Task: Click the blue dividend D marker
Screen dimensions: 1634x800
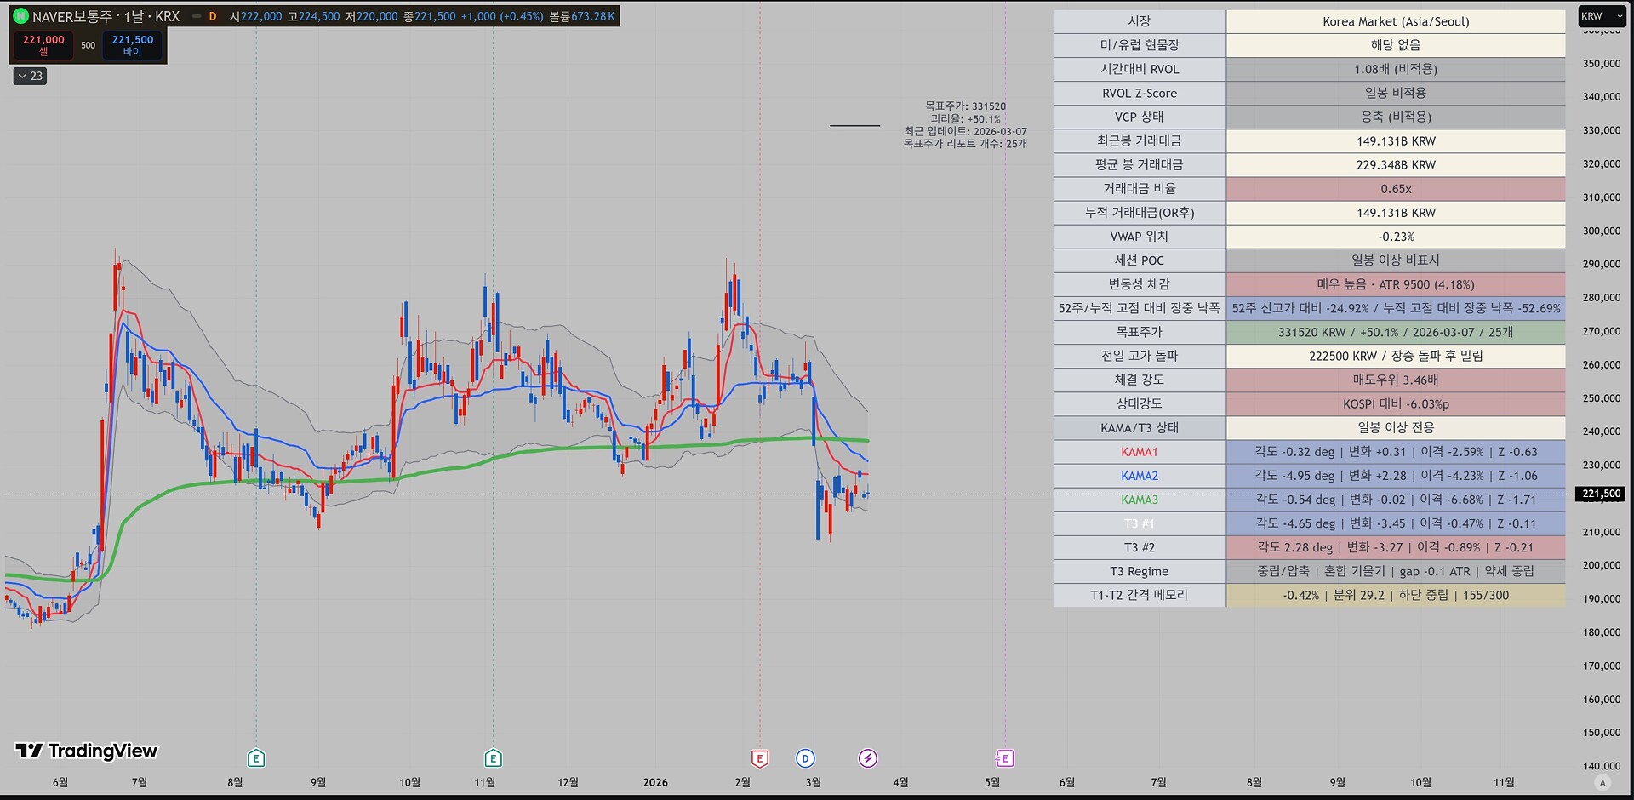Action: point(805,758)
